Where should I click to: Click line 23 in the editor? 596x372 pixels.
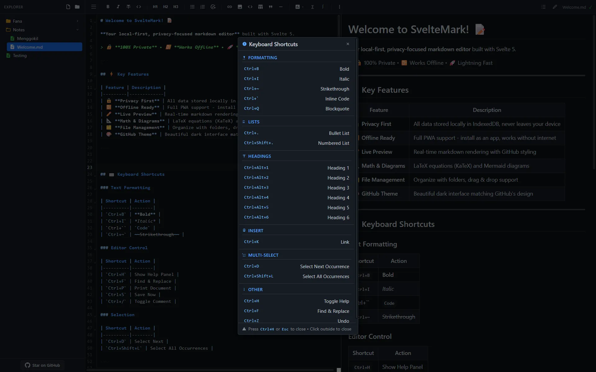point(217,167)
